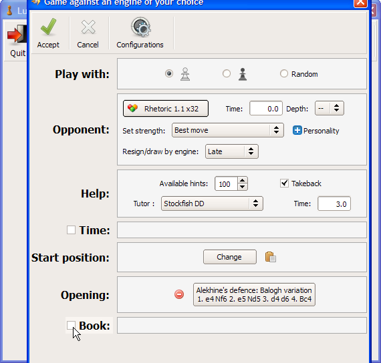Increase Available hints with the up arrow
The height and width of the screenshot is (363, 381).
(x=242, y=180)
